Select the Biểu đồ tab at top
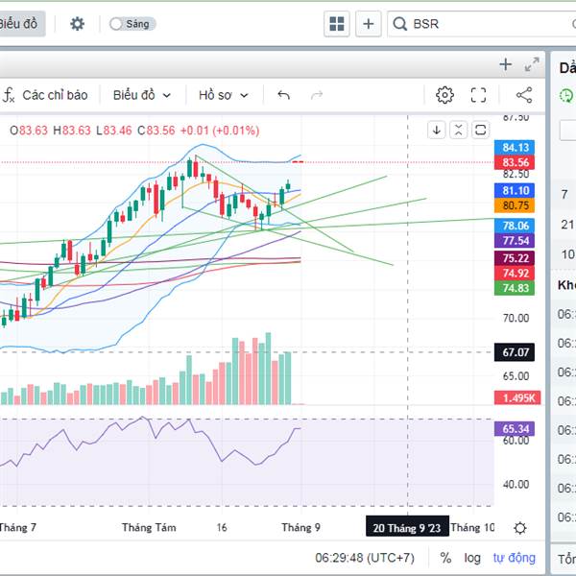576x576 pixels. point(19,24)
